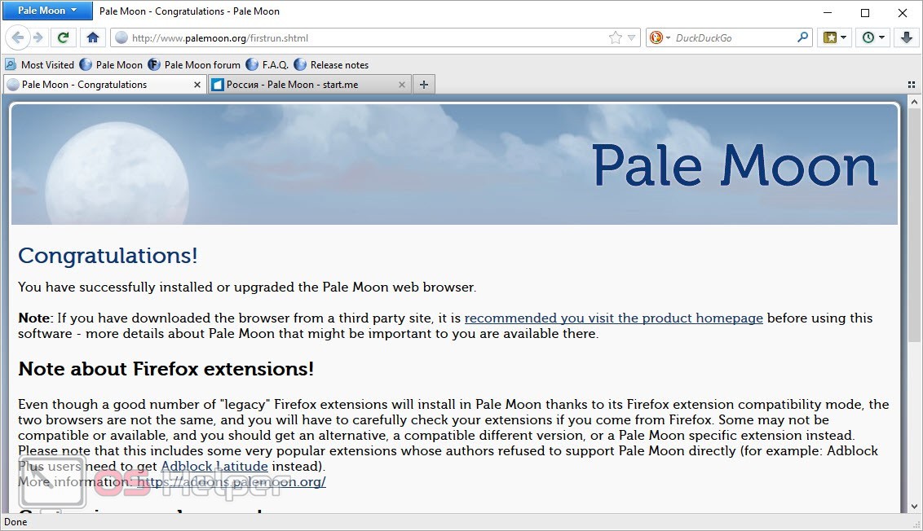Follow the recommended product homepage link
Viewport: 923px width, 531px height.
click(x=613, y=318)
